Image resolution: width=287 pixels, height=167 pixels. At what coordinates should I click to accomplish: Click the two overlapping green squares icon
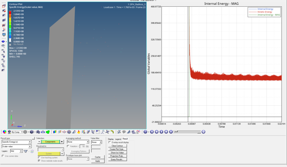click(48, 132)
